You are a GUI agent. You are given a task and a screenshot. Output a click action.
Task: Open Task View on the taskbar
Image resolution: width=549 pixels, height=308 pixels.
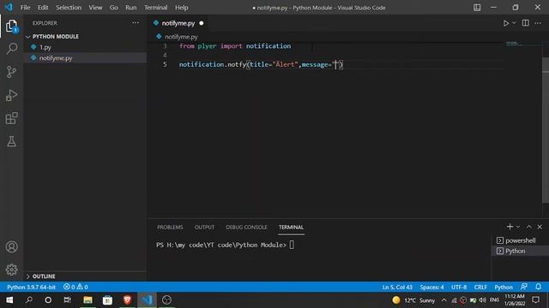click(68, 300)
